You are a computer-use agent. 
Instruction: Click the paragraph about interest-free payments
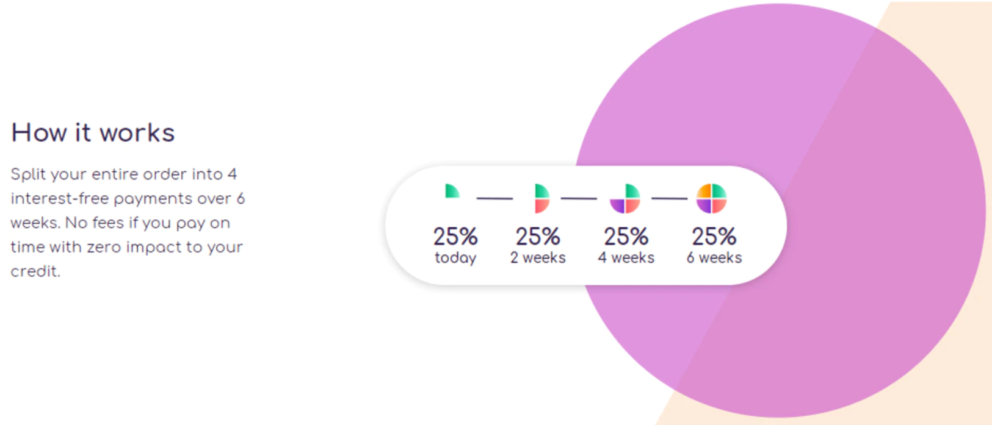click(127, 223)
